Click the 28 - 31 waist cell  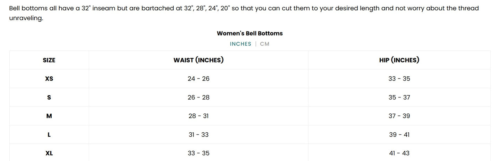point(198,116)
